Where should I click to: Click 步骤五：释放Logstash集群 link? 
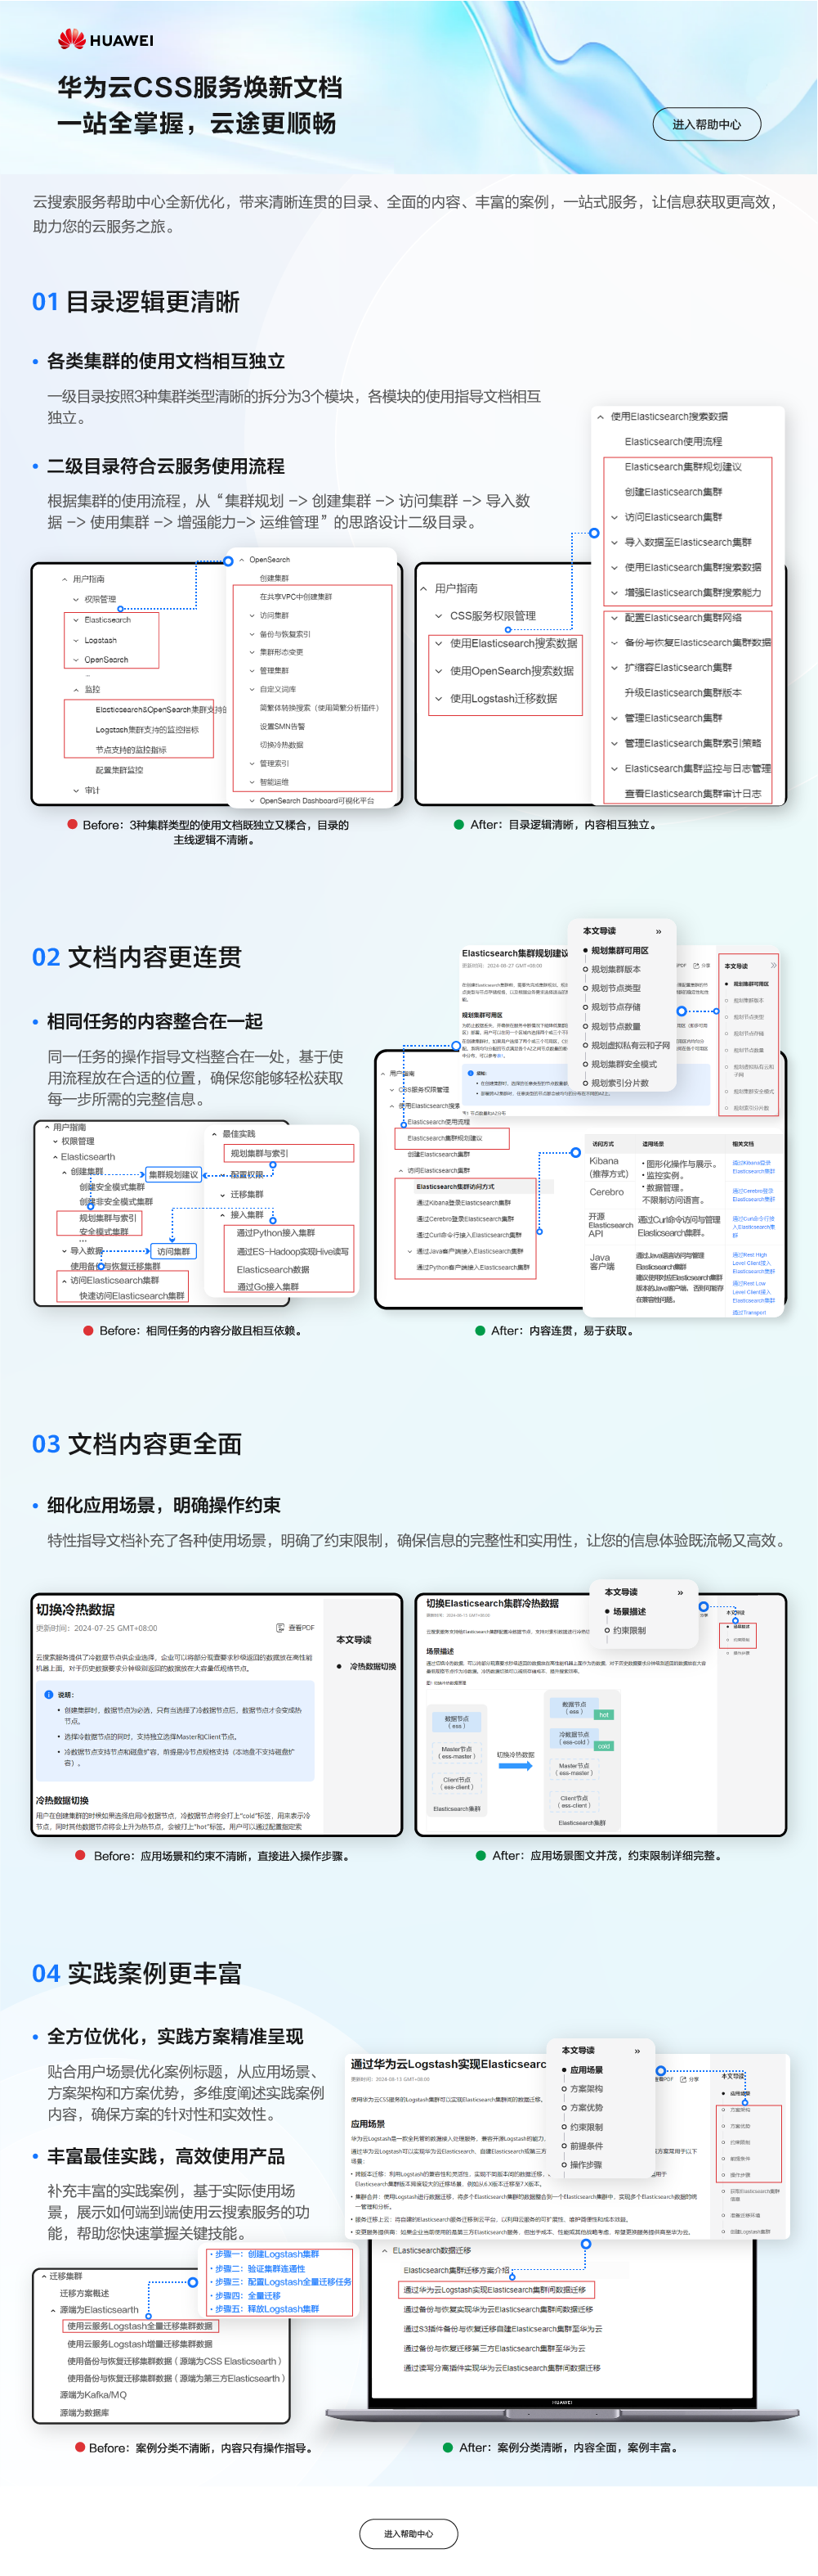click(266, 2309)
